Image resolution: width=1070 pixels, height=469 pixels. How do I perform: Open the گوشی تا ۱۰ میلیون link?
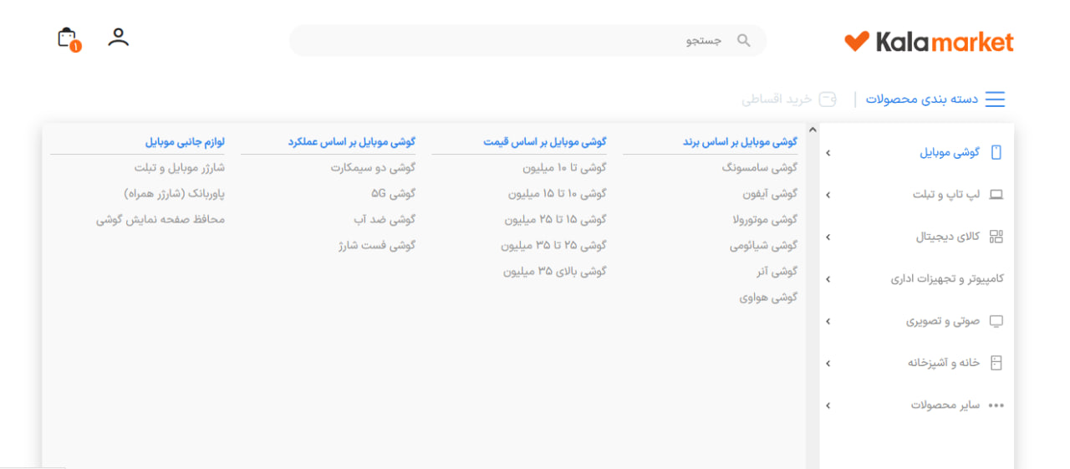pos(564,167)
